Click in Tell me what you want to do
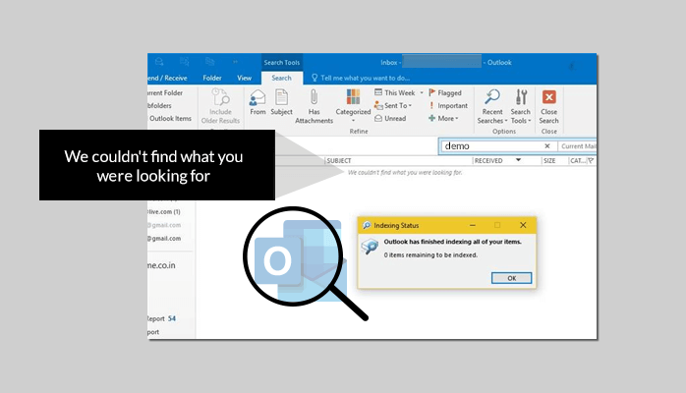Screen dimensions: 686x393 [x=361, y=78]
